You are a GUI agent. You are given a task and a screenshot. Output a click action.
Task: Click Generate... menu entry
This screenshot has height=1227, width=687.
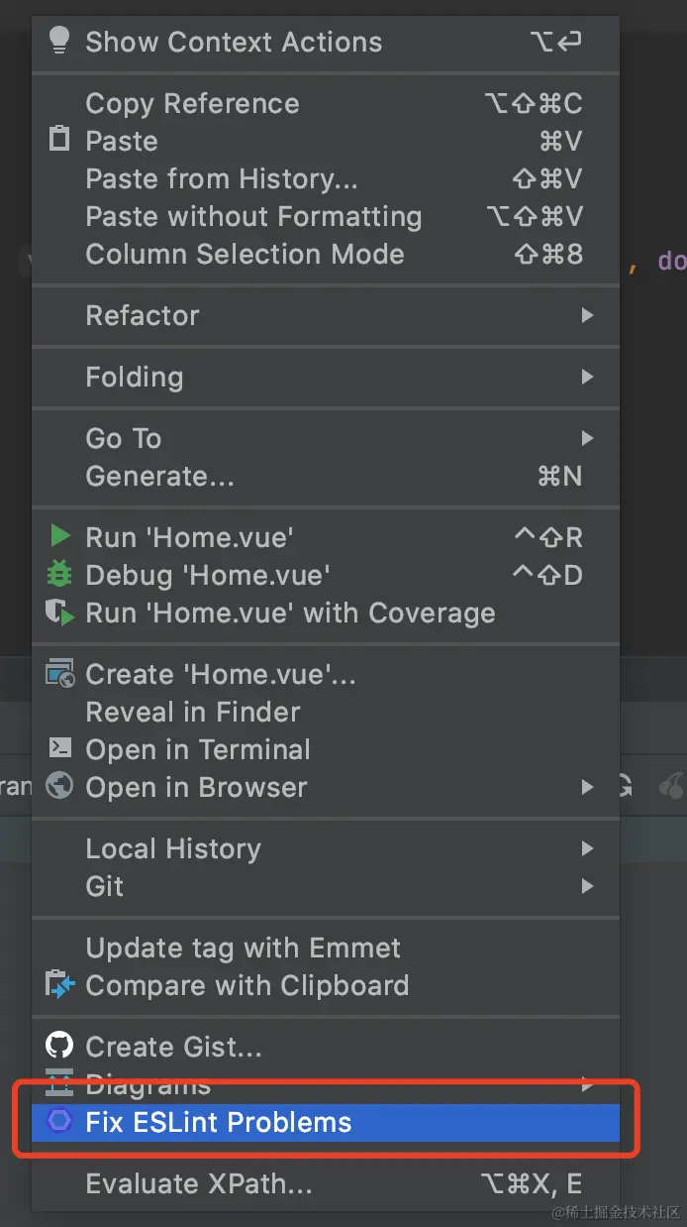click(159, 476)
